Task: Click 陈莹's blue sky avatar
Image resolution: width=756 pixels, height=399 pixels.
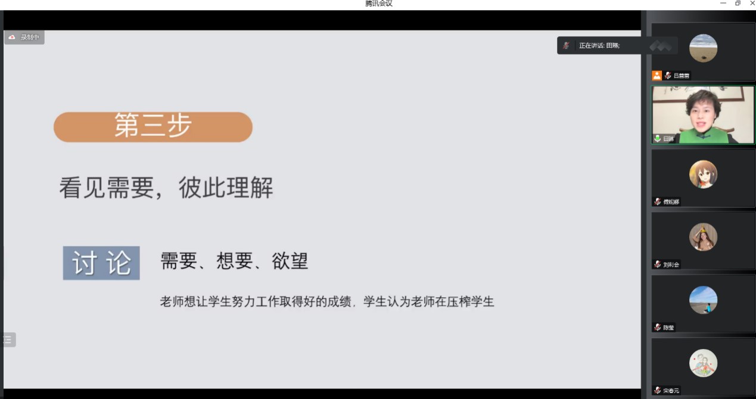Action: pos(703,300)
